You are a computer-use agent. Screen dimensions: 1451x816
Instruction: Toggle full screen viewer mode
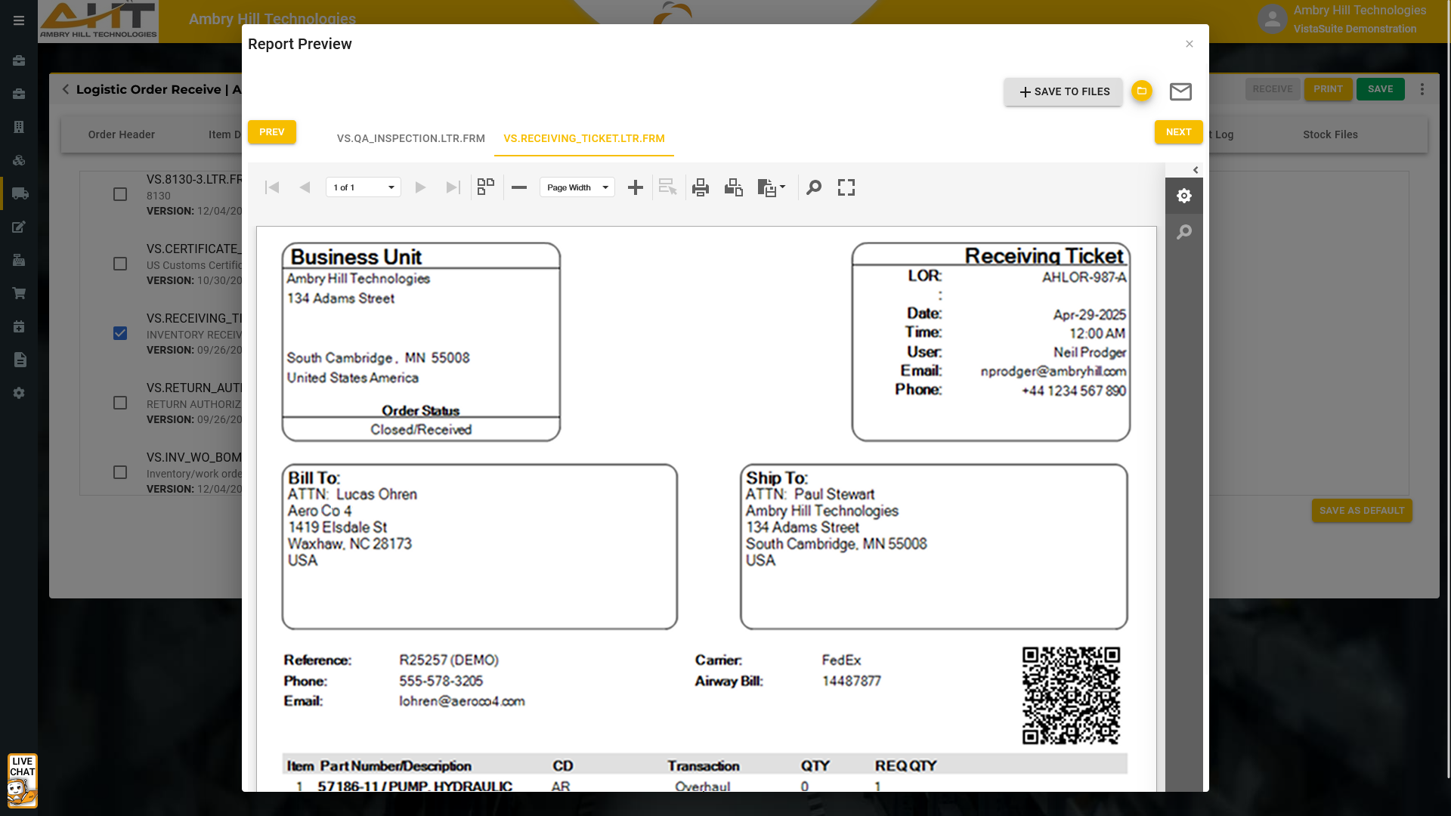pyautogui.click(x=846, y=187)
